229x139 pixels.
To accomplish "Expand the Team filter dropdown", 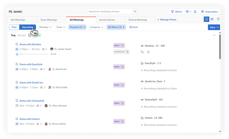I will pos(60,27).
